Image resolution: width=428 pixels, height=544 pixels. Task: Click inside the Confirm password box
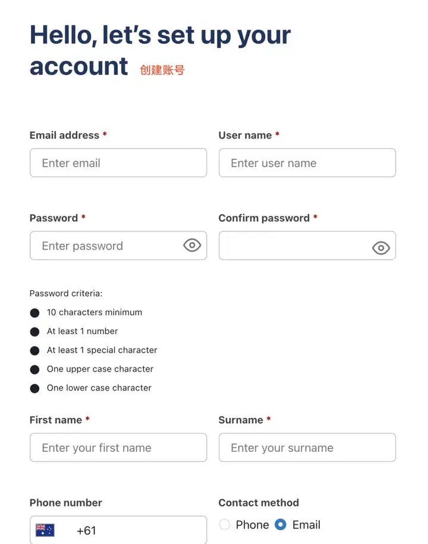pyautogui.click(x=307, y=246)
